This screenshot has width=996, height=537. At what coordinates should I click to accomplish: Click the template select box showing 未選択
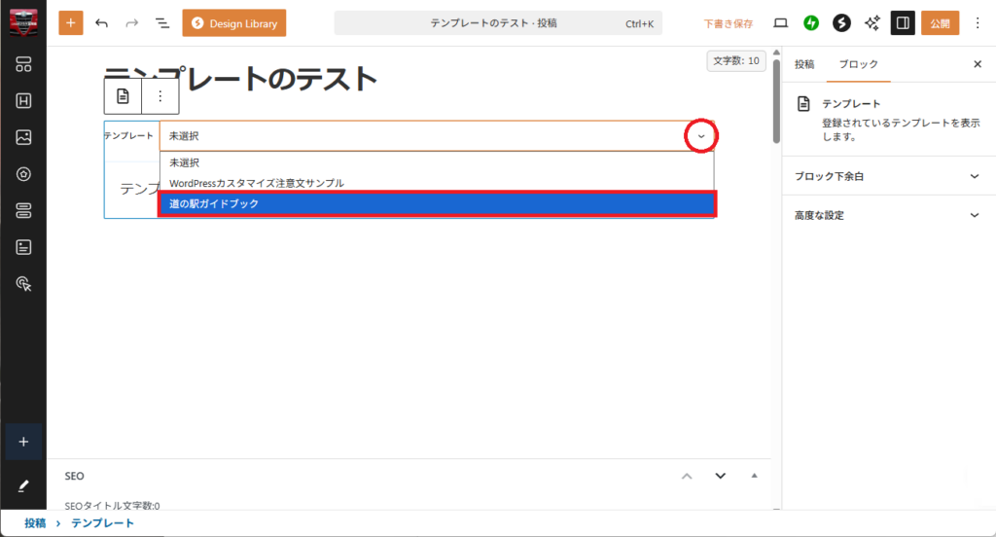[437, 136]
